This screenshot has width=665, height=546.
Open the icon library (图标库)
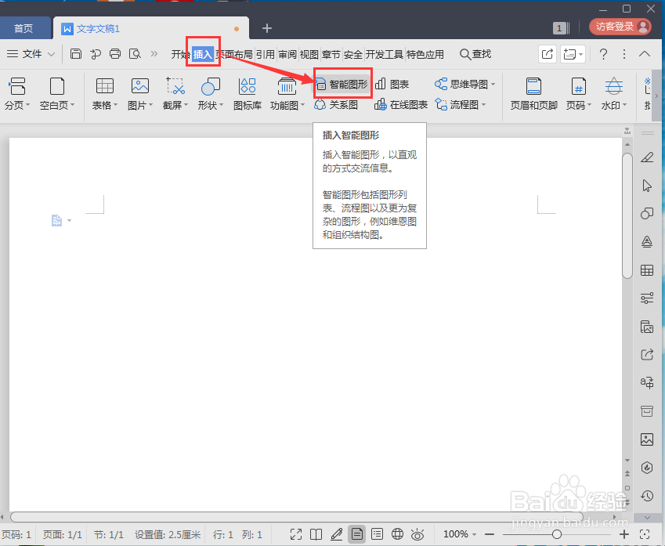tap(248, 94)
